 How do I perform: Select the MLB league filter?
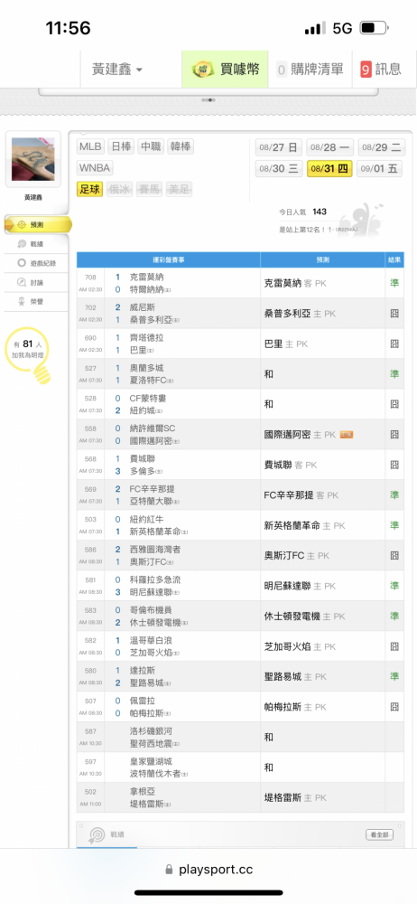[90, 147]
